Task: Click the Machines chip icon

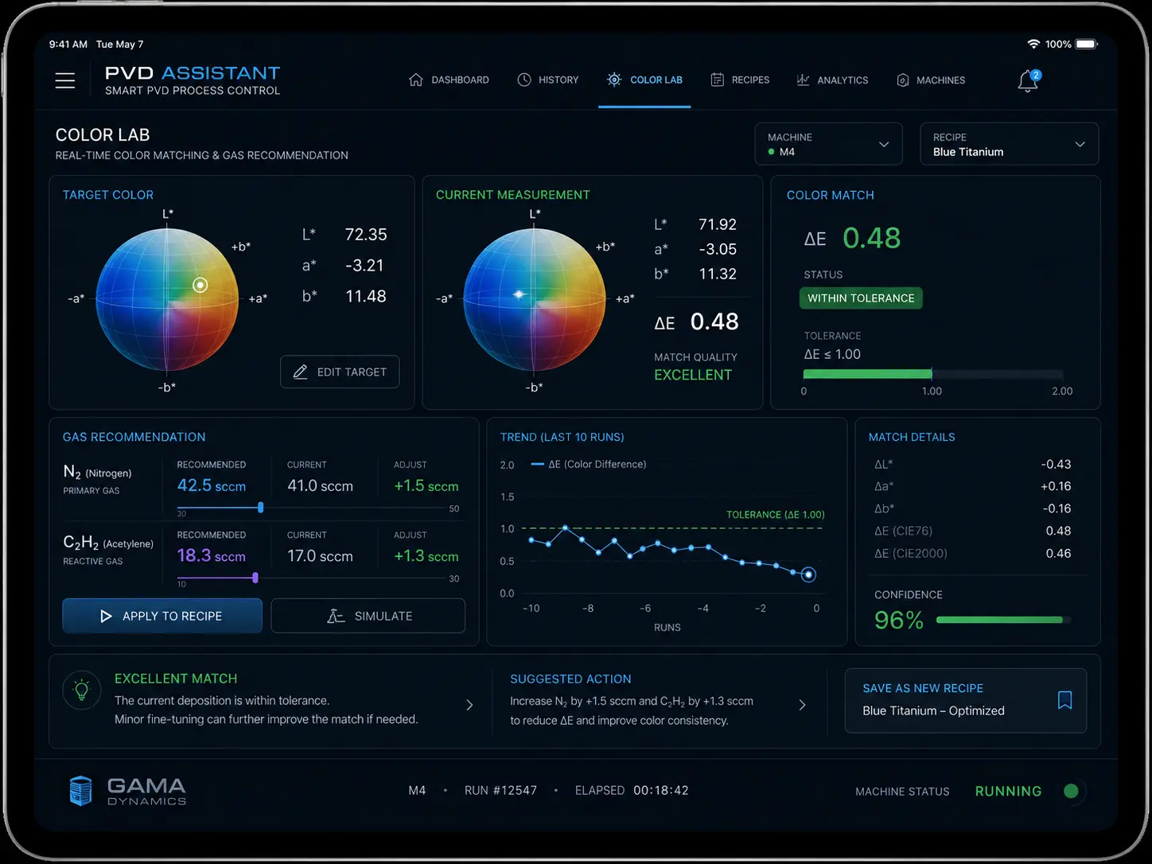Action: [903, 80]
